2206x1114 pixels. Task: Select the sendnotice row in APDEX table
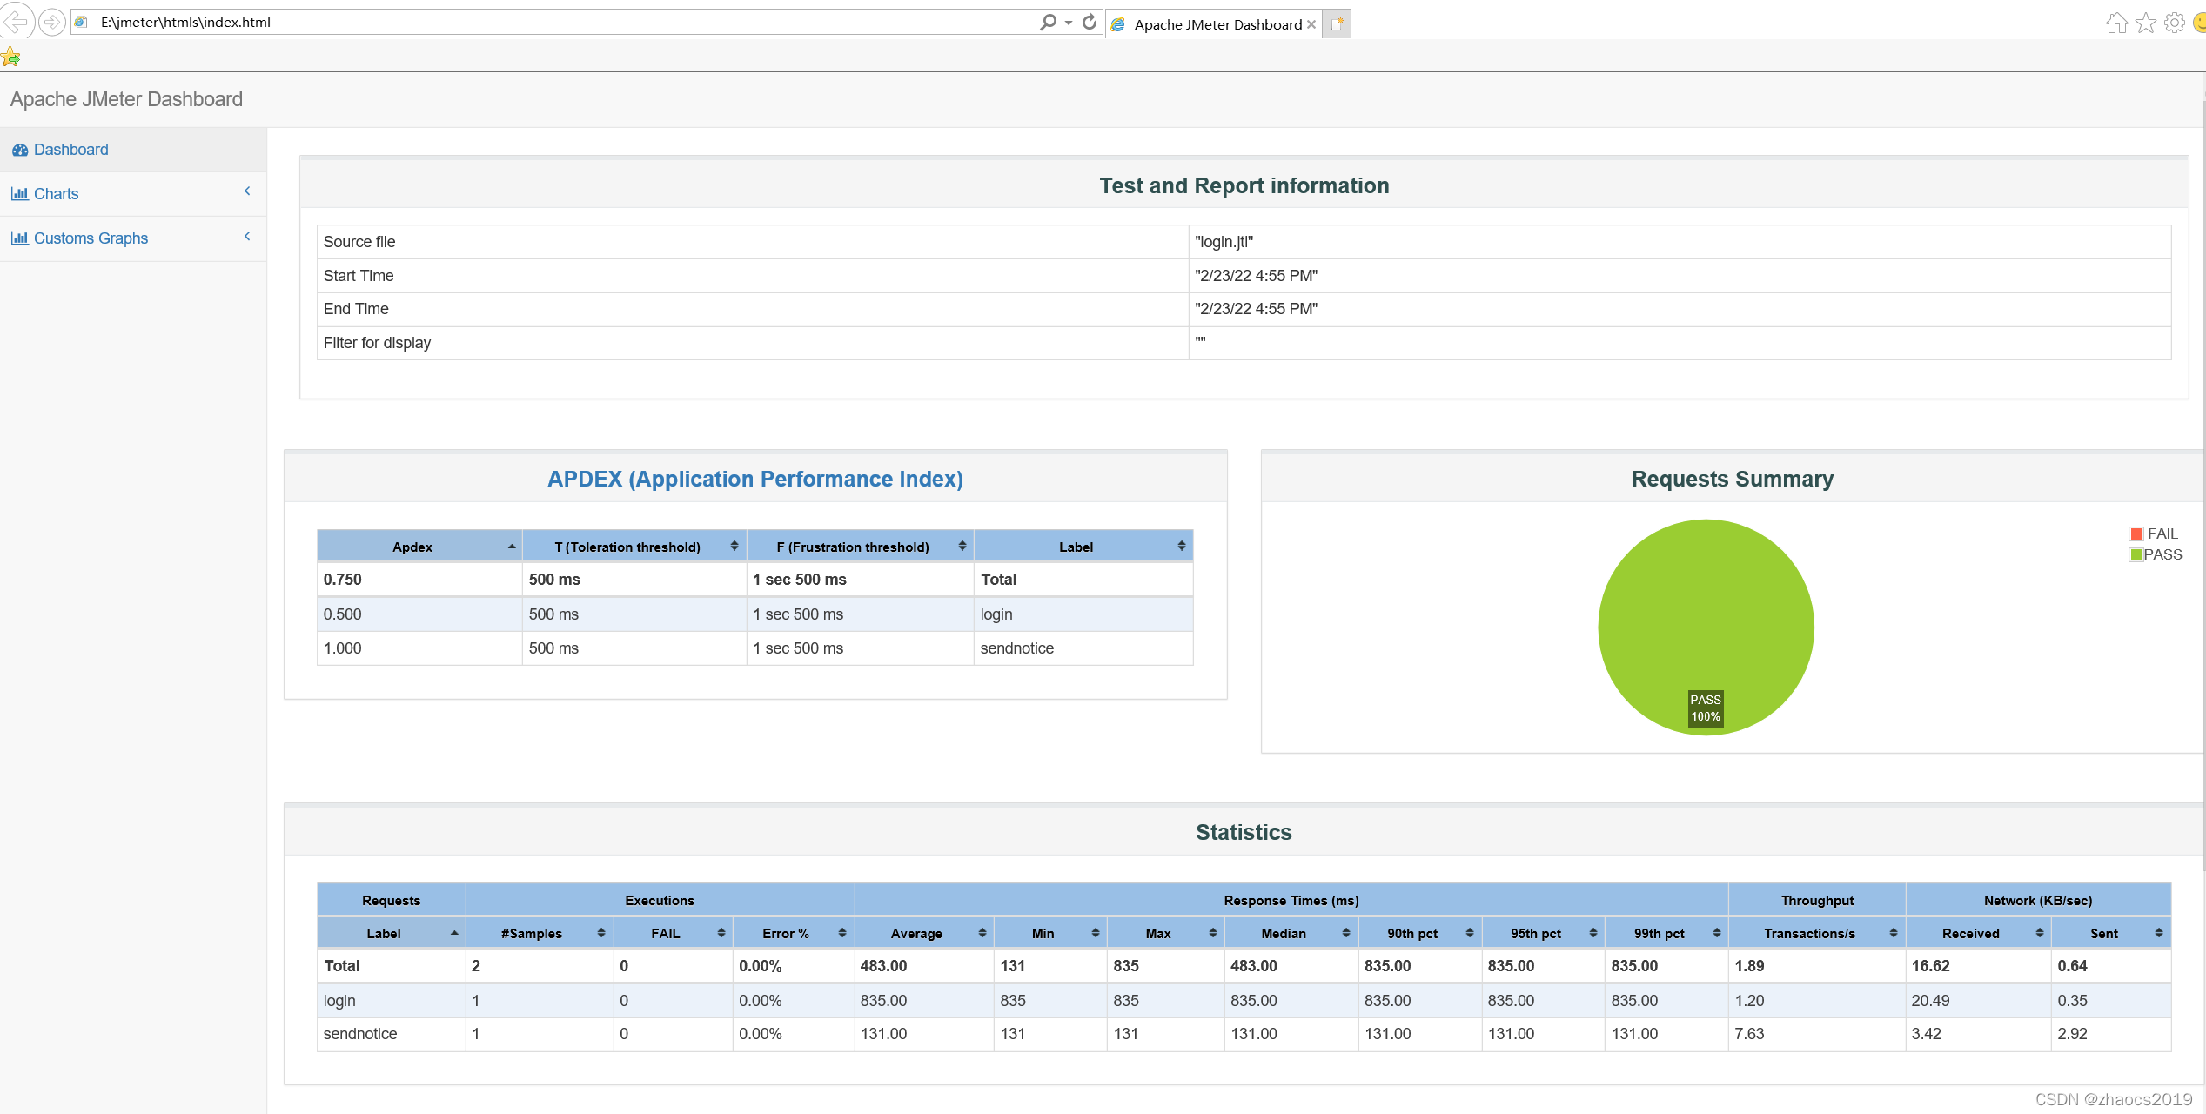point(754,648)
